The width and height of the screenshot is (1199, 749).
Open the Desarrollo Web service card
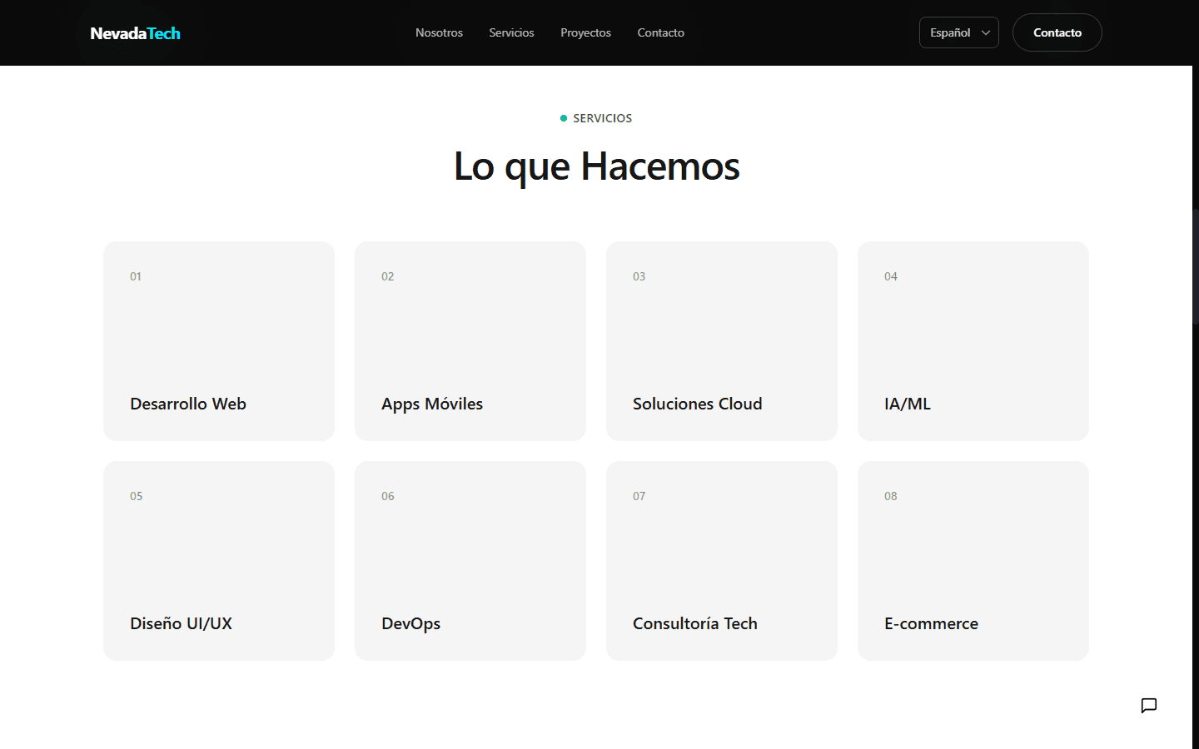219,341
